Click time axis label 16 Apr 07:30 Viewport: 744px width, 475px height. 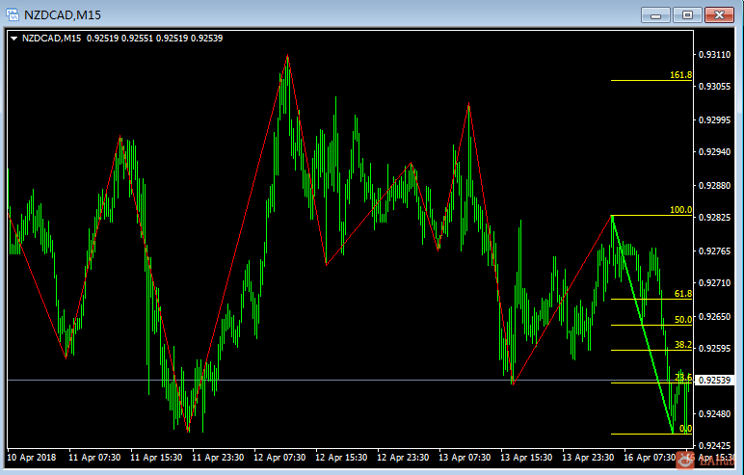point(650,458)
